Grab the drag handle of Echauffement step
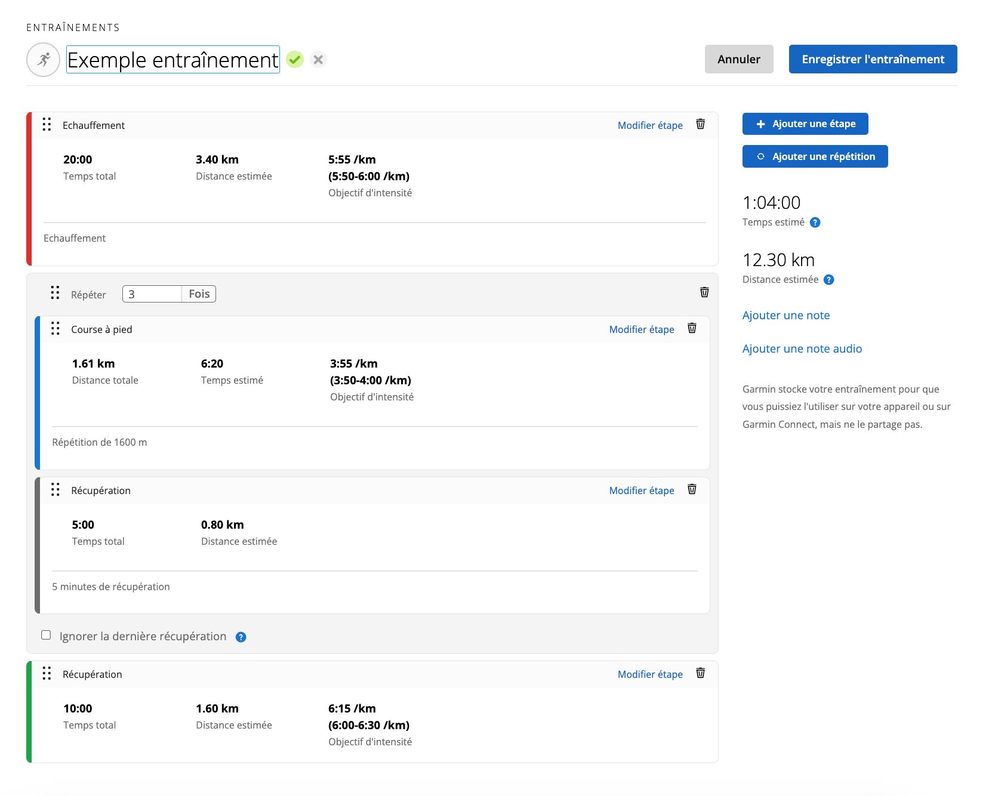 coord(47,124)
